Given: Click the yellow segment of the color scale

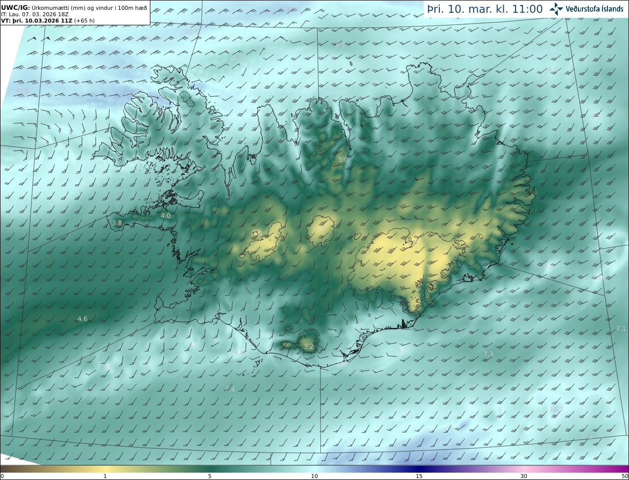Looking at the screenshot, I should (x=106, y=469).
